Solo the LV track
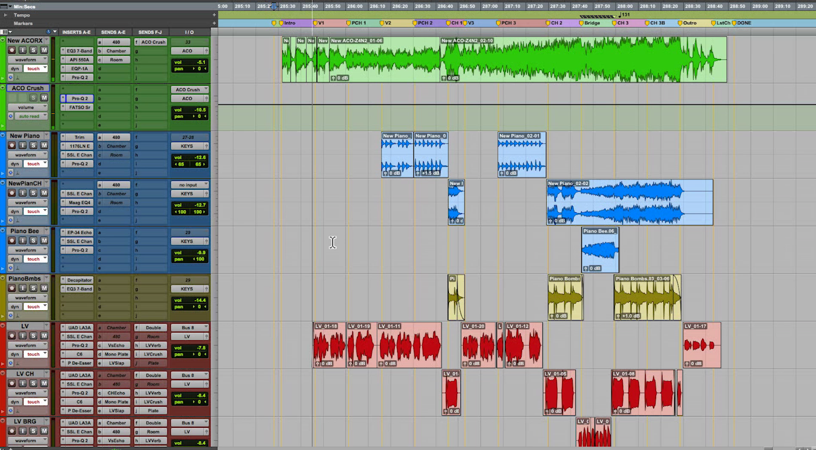This screenshot has width=816, height=450. [x=33, y=336]
